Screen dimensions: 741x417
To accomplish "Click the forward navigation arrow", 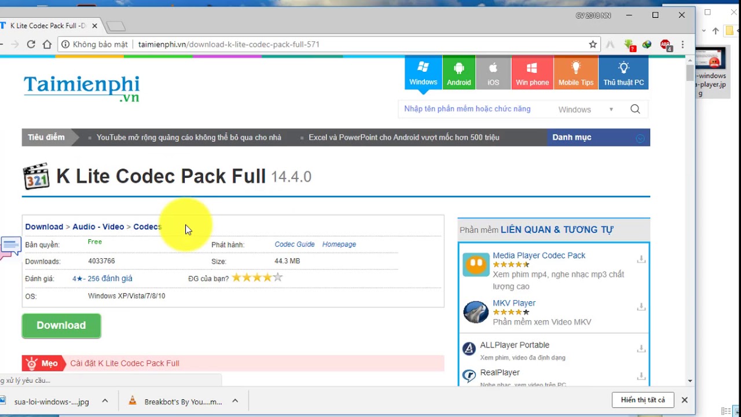I will pyautogui.click(x=14, y=45).
